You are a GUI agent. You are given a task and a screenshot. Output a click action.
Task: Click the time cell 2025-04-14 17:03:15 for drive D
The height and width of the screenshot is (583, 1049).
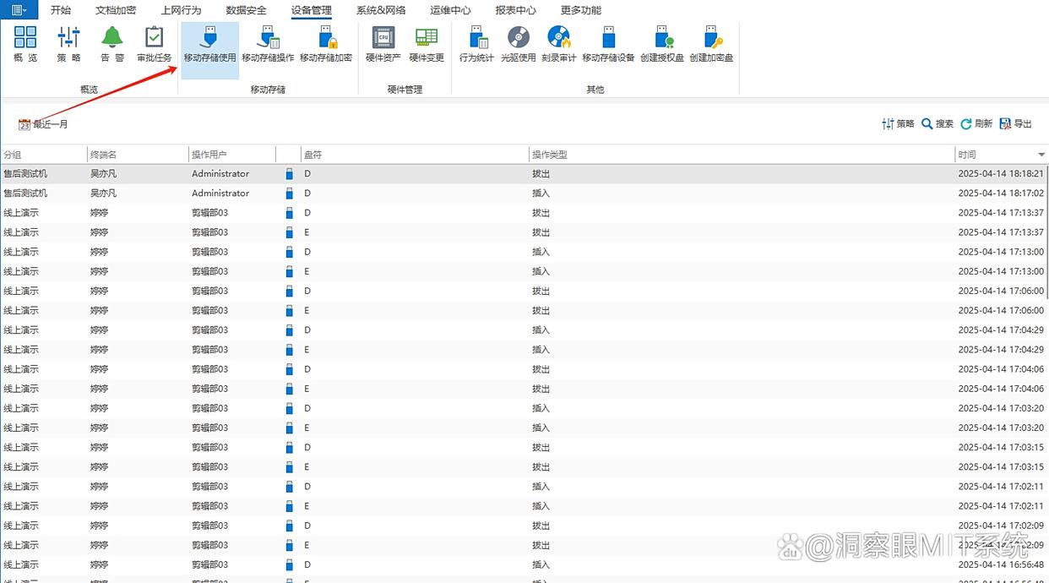pyautogui.click(x=1001, y=447)
